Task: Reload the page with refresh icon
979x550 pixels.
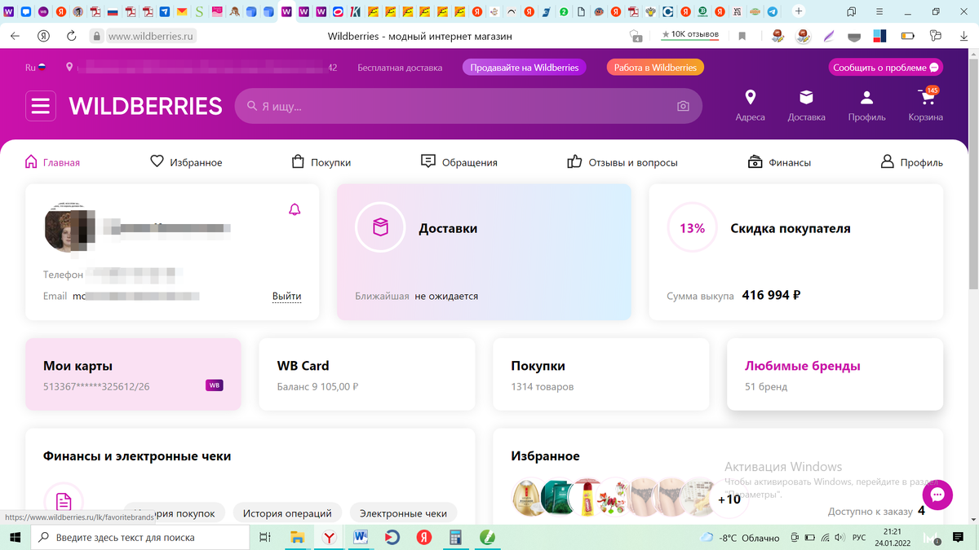Action: tap(71, 36)
